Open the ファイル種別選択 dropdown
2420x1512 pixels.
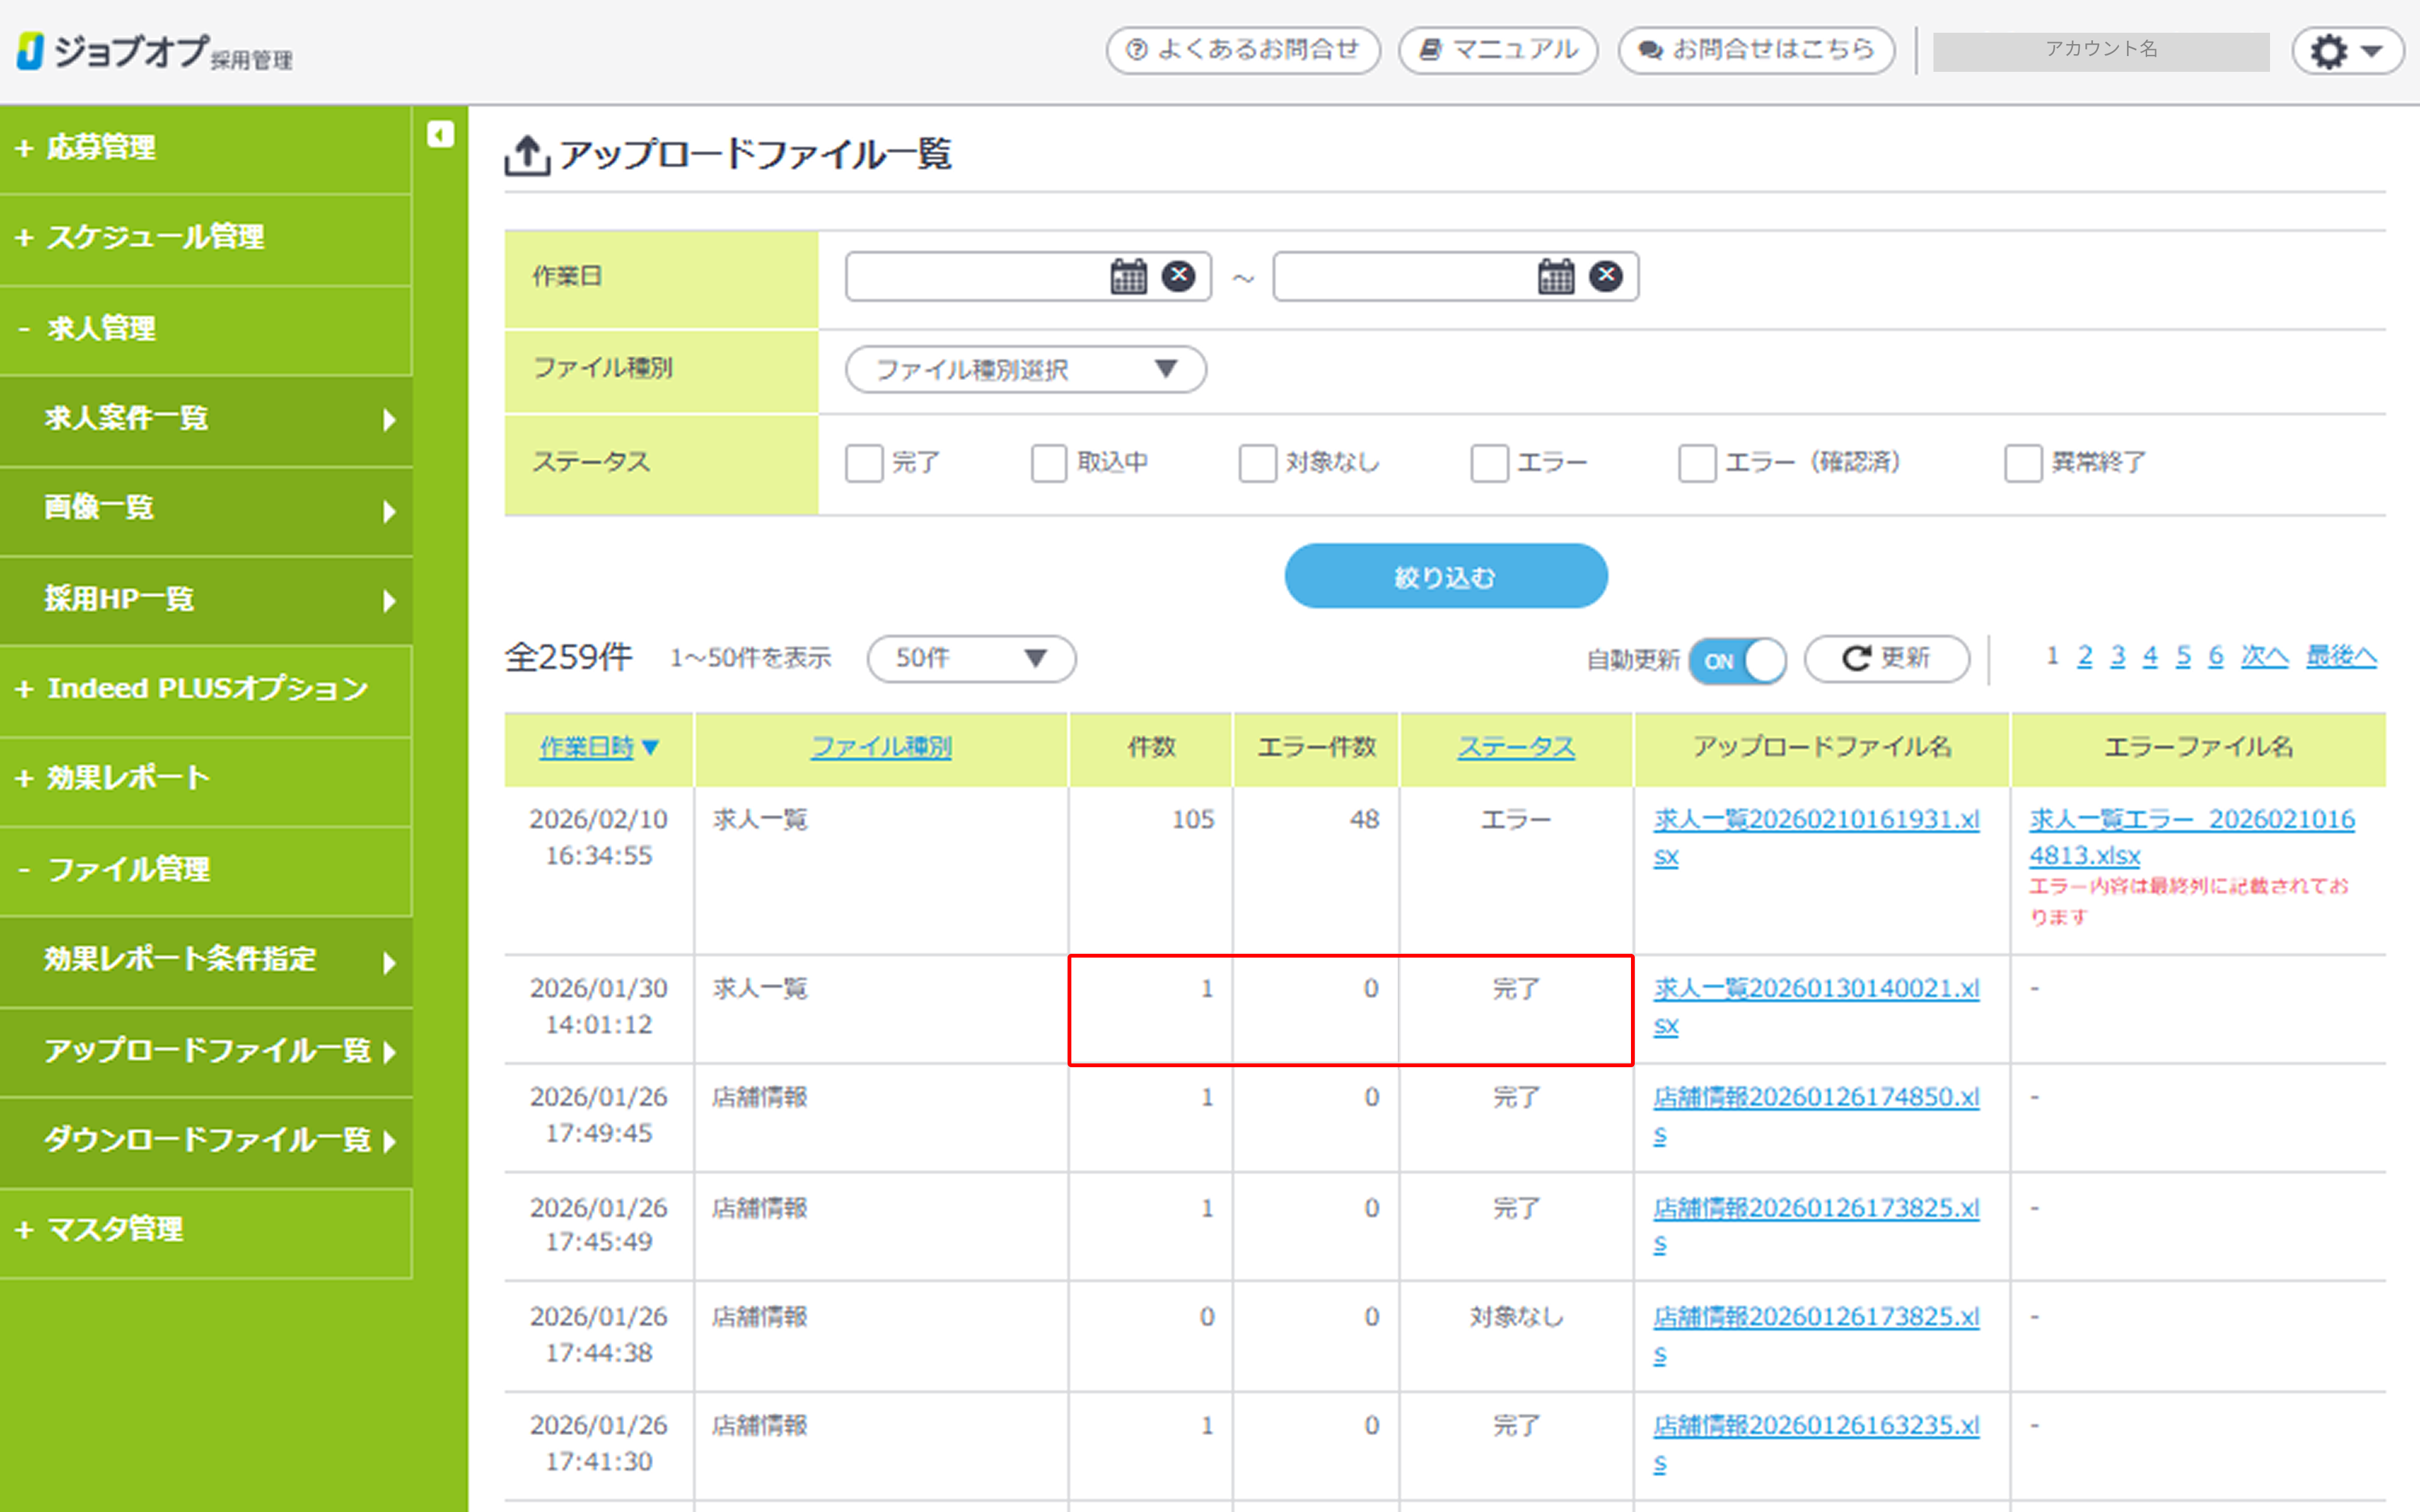1025,370
